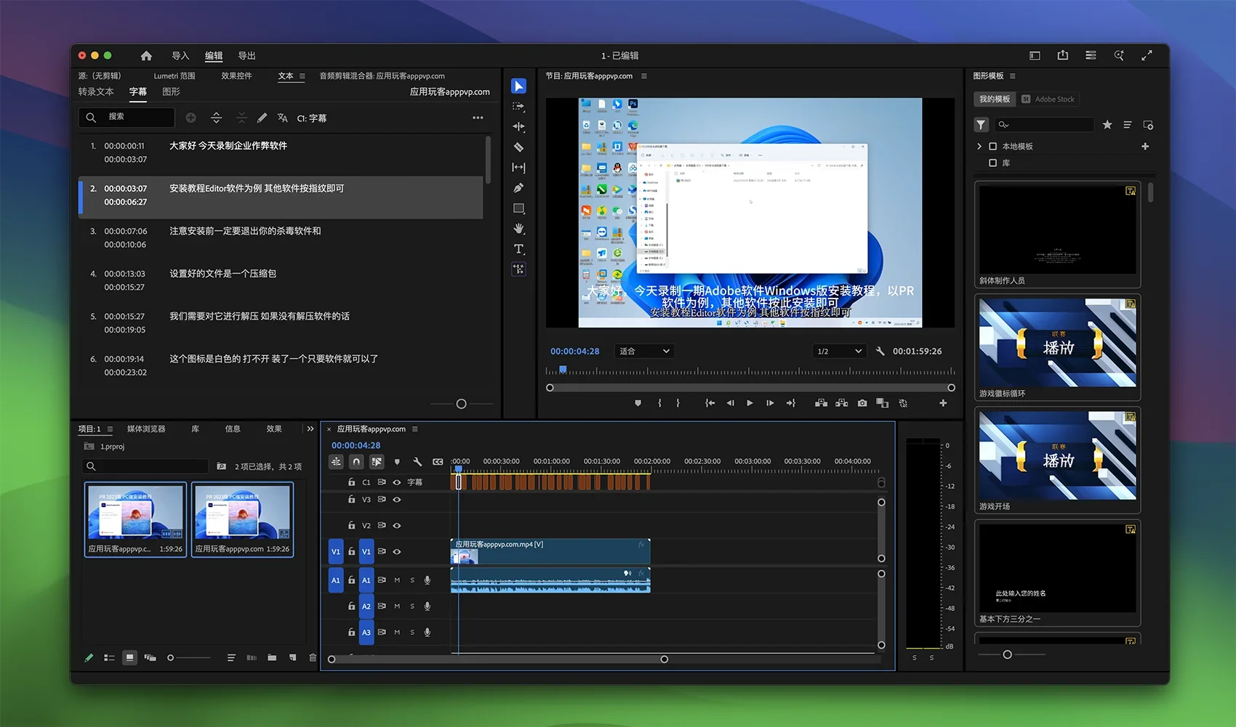Click the A1 source patching button

[x=336, y=580]
